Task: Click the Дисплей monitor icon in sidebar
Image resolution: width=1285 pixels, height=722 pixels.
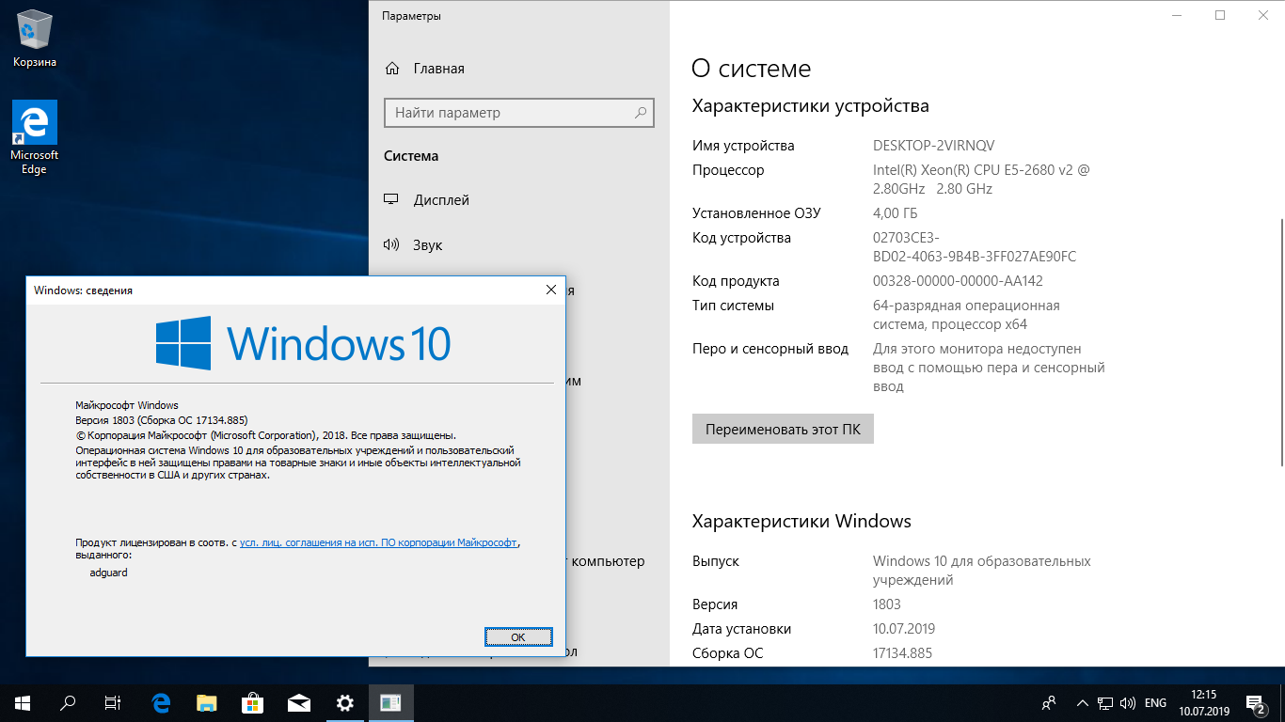Action: click(391, 200)
